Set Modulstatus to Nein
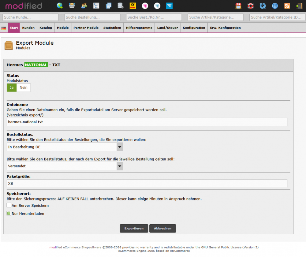This screenshot has width=306, height=257. (24, 88)
